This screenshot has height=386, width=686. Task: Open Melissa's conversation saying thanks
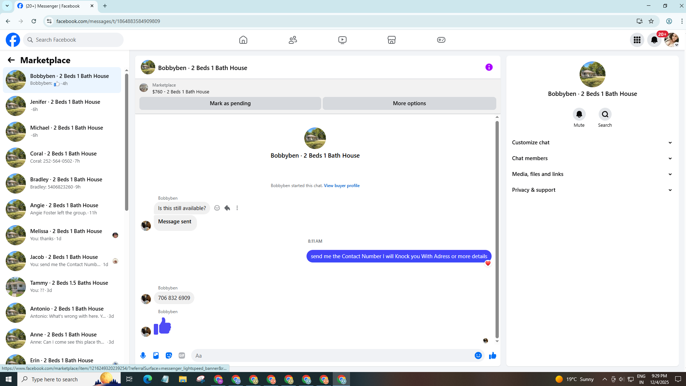click(62, 235)
